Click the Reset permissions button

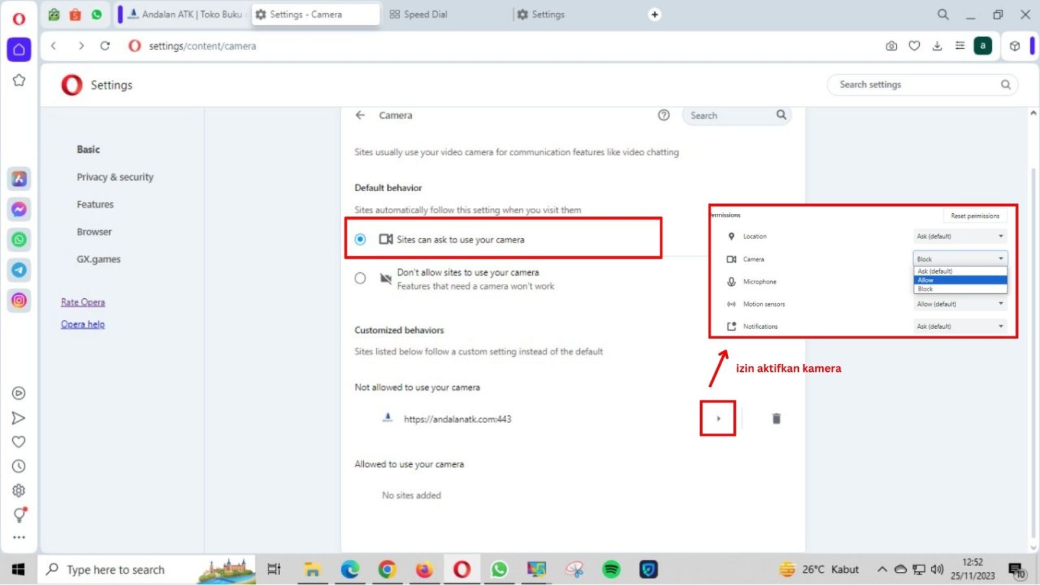pos(974,216)
